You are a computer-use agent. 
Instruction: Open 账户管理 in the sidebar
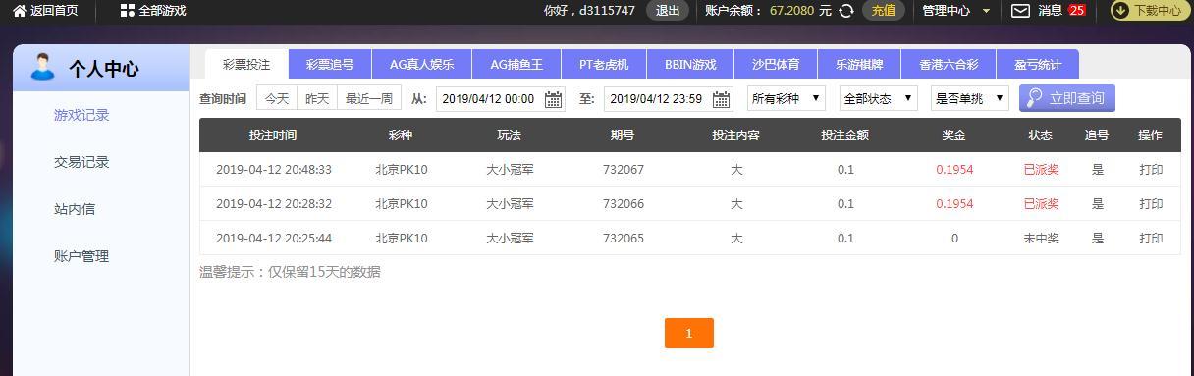[x=81, y=256]
